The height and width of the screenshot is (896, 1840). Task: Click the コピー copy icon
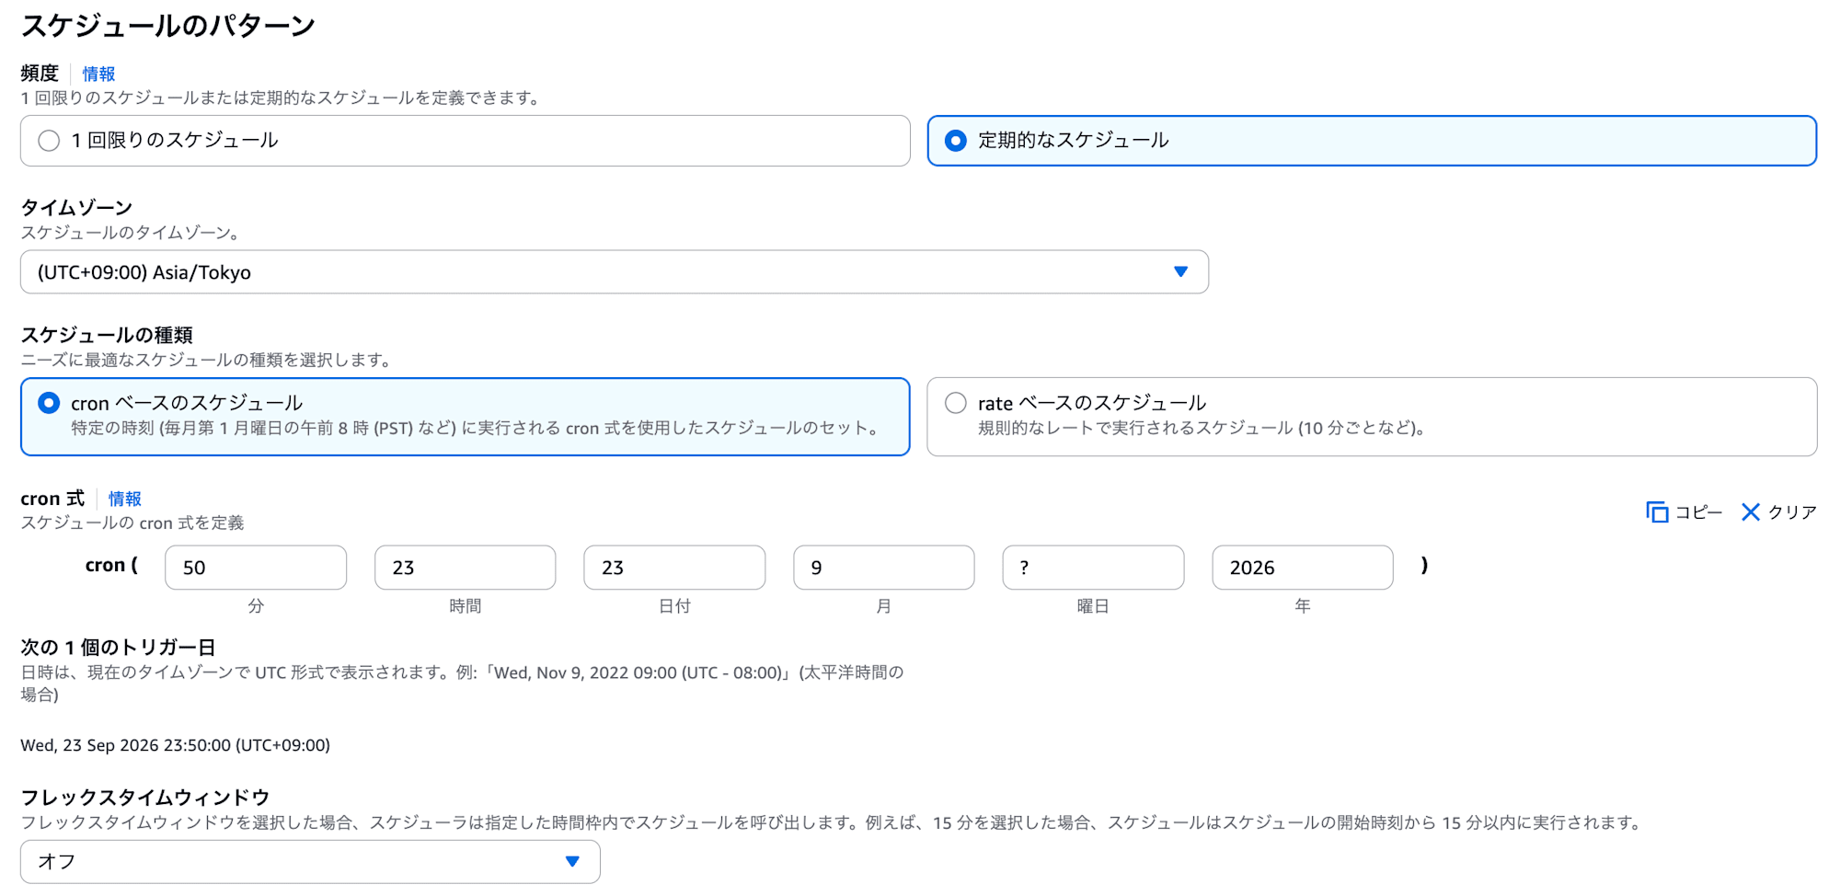click(x=1656, y=512)
